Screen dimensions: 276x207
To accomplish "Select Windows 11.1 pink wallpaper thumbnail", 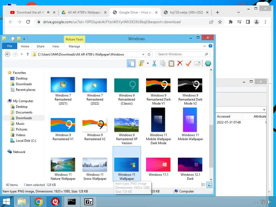I will point(158,165).
